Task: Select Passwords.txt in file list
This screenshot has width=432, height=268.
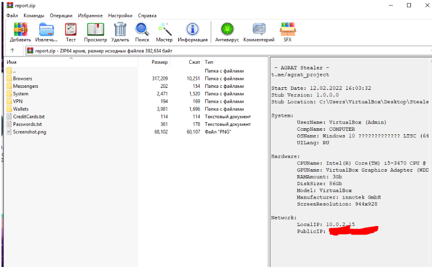Action: pyautogui.click(x=27, y=124)
